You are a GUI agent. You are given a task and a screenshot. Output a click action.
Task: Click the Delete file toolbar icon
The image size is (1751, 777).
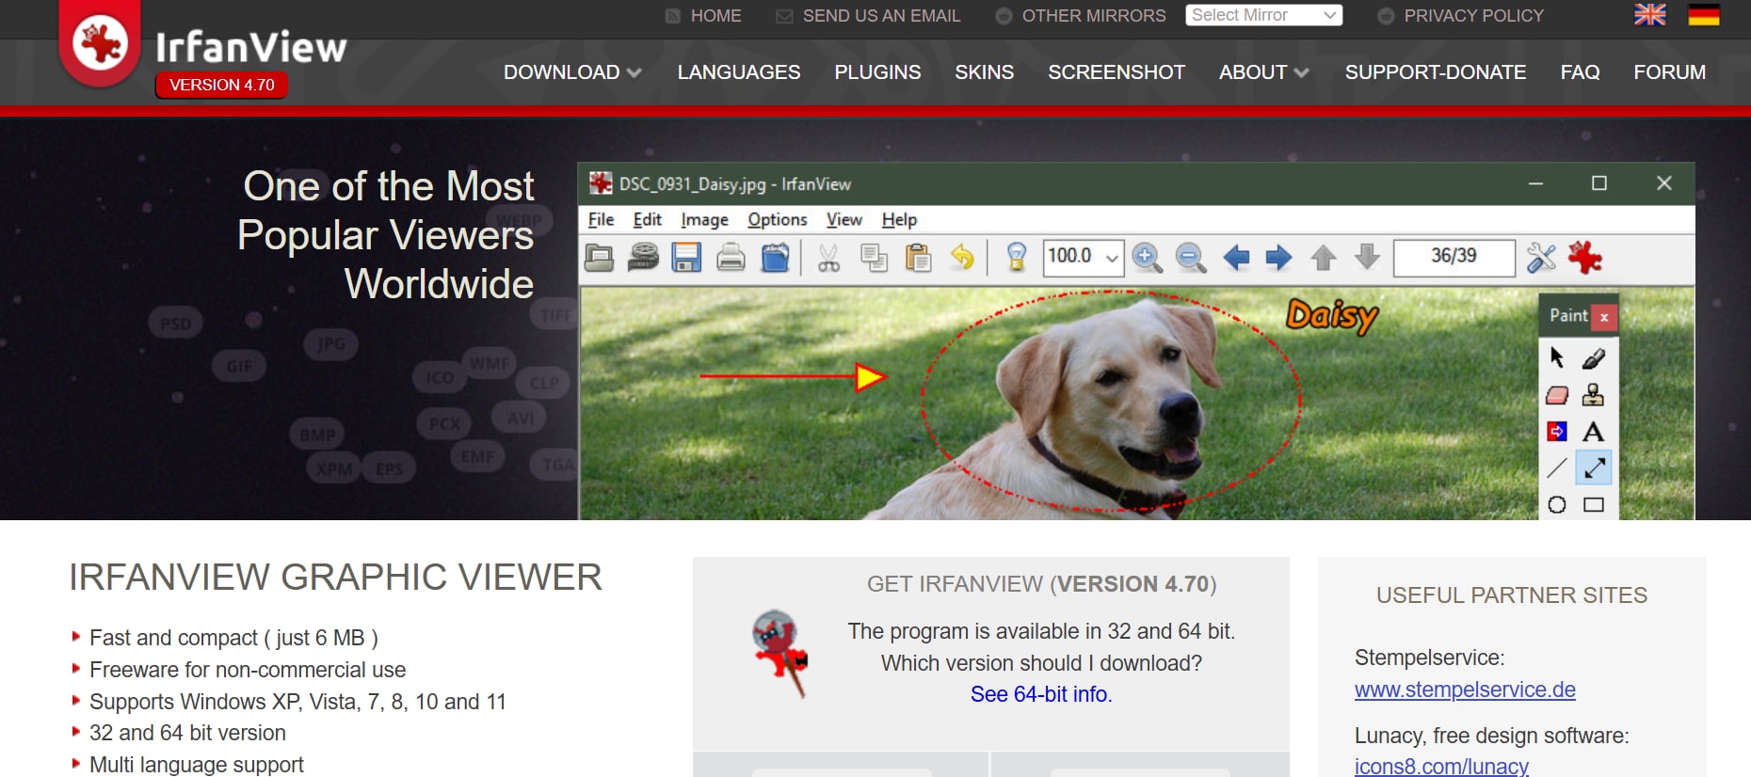click(775, 257)
